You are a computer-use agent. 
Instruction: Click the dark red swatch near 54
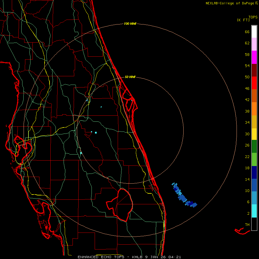coord(254,70)
